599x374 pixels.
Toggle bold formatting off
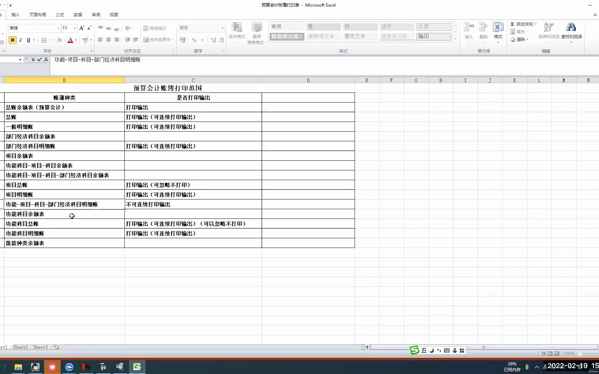(x=12, y=40)
